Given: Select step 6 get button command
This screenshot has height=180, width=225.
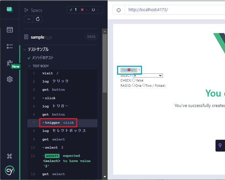Looking at the screenshot, I should [62, 115].
